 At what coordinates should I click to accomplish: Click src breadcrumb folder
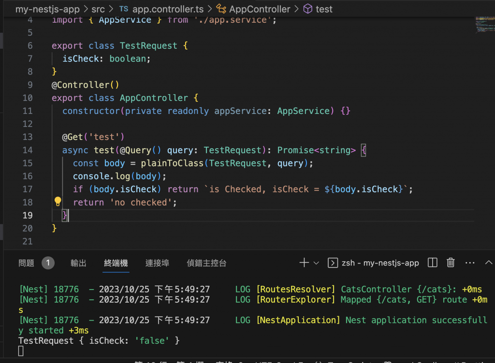point(98,9)
